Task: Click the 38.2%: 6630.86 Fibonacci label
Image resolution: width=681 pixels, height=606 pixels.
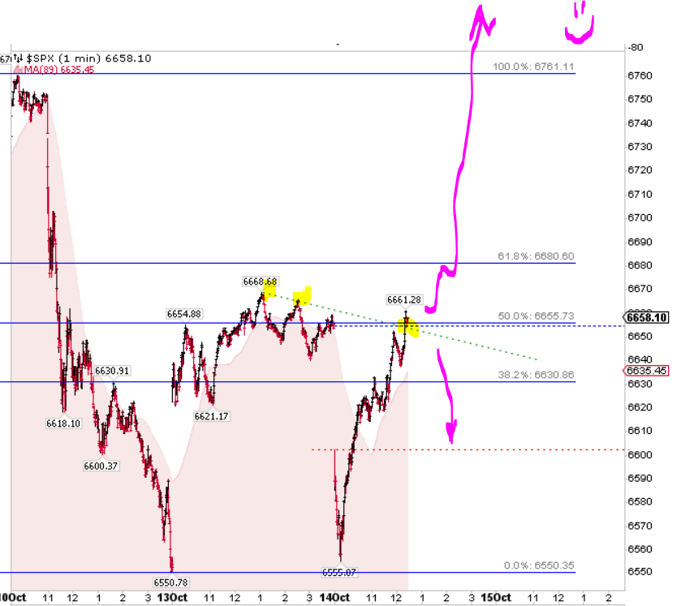Action: tap(536, 375)
